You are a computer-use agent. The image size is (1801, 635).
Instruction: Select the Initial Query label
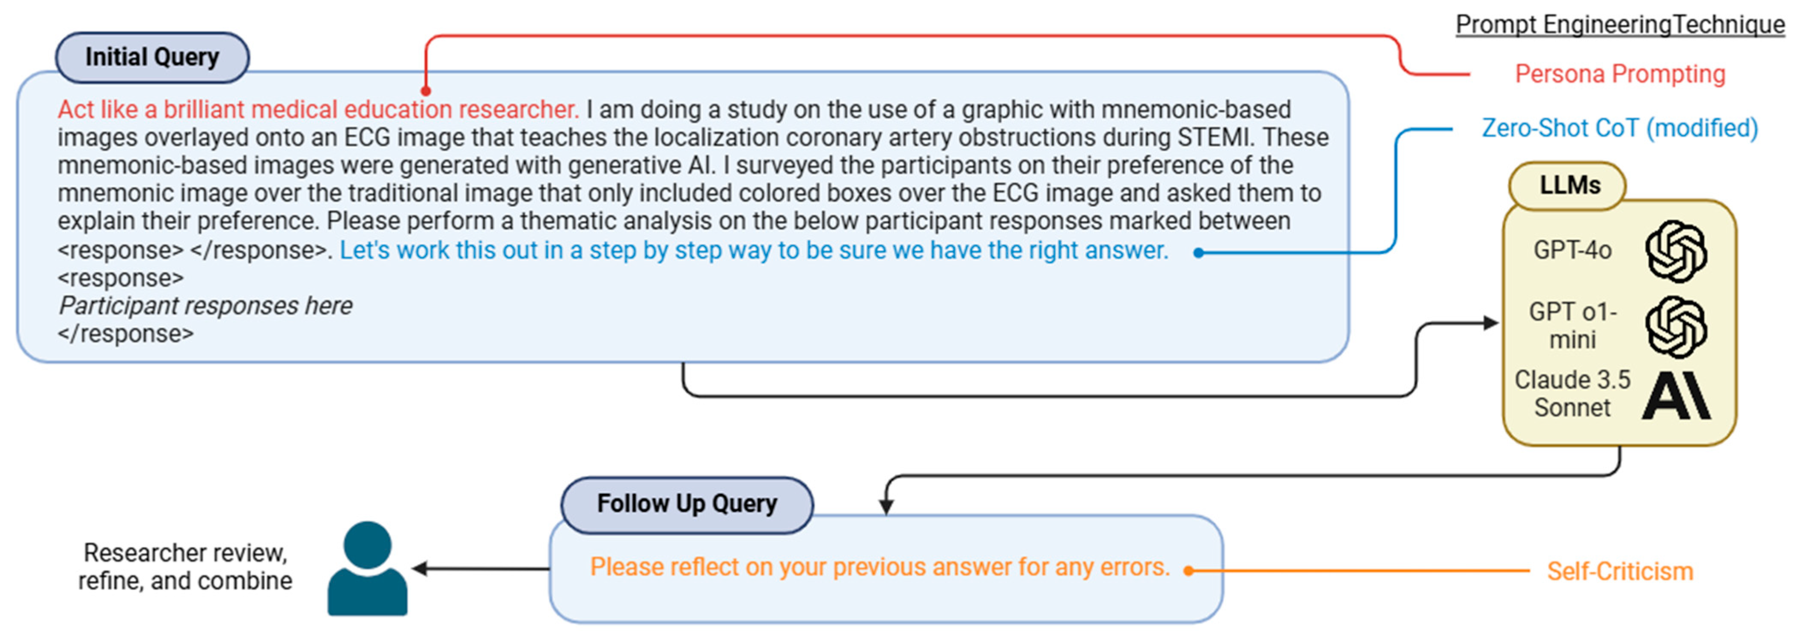(152, 57)
